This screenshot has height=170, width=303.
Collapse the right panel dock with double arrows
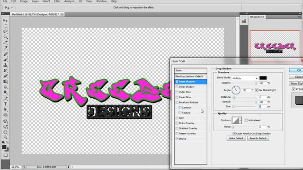300,13
